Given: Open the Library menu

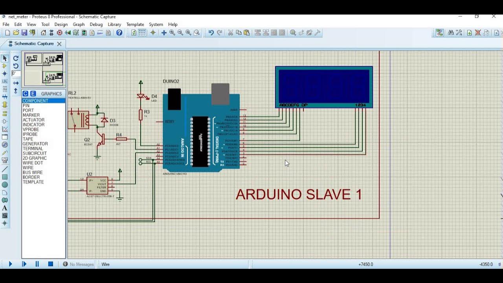Looking at the screenshot, I should 114,24.
